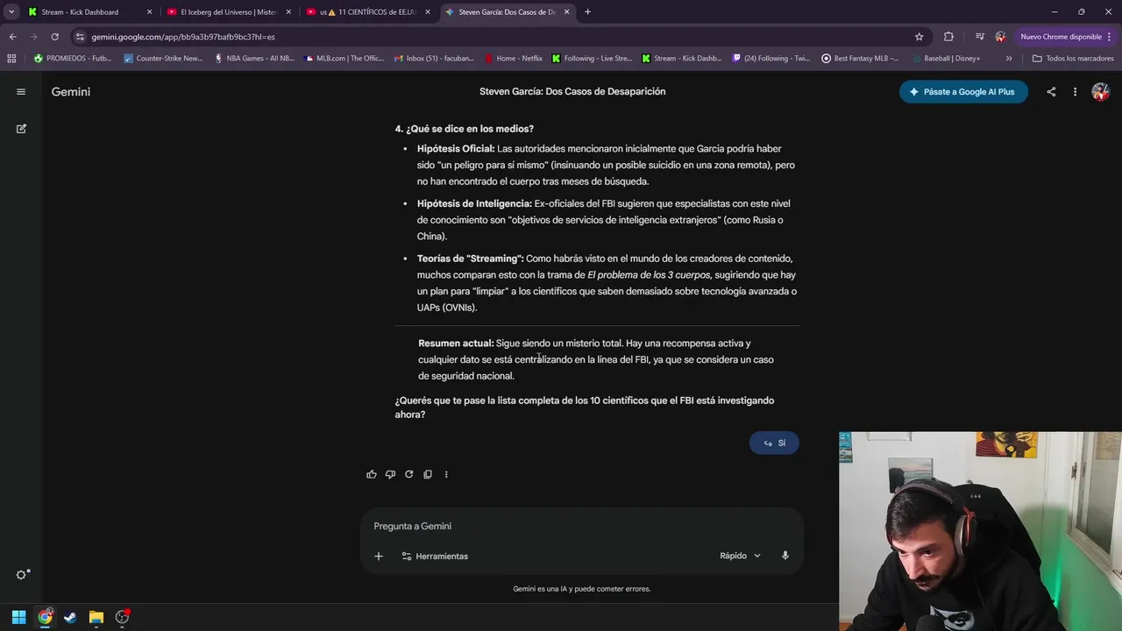Open the Best Fantasy MLB bookmark
Image resolution: width=1122 pixels, height=631 pixels.
(861, 59)
